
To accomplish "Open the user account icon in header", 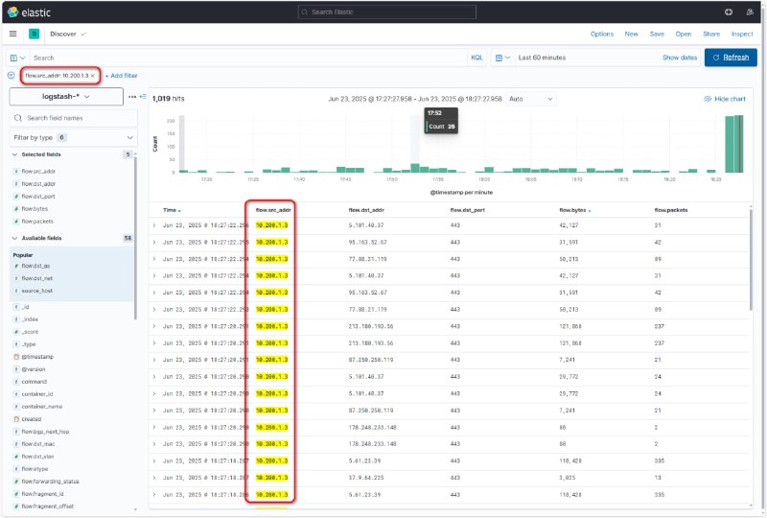I will (x=750, y=12).
